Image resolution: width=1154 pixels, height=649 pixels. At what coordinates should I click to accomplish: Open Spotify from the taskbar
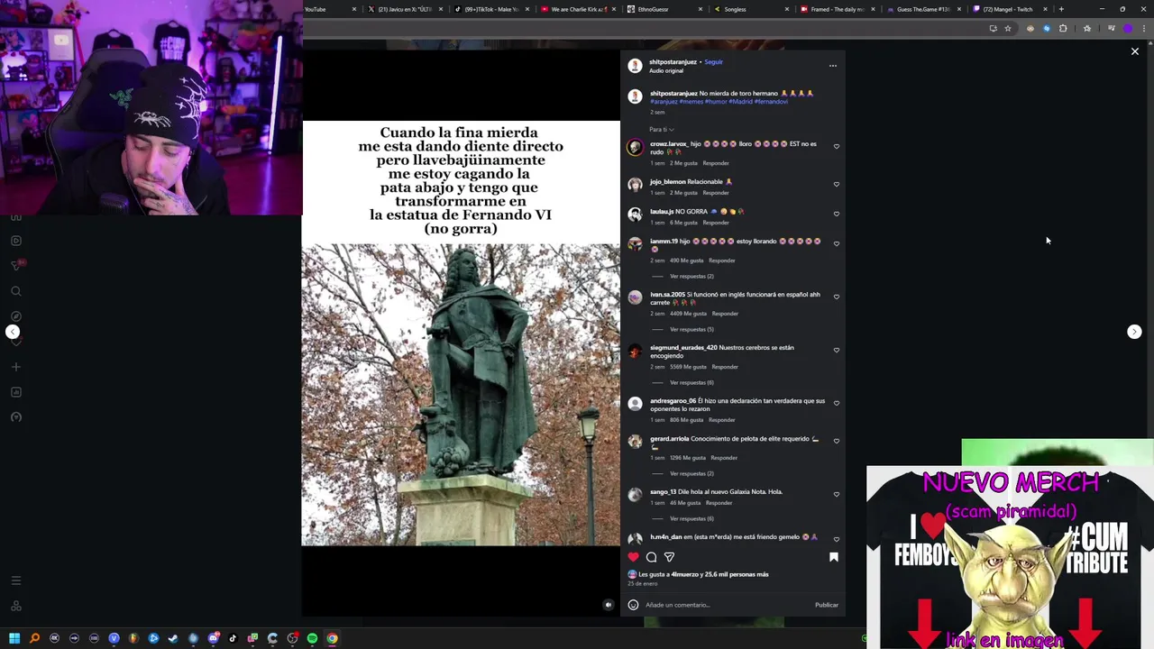pyautogui.click(x=312, y=638)
